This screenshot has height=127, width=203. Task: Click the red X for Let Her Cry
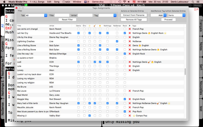(130, 33)
